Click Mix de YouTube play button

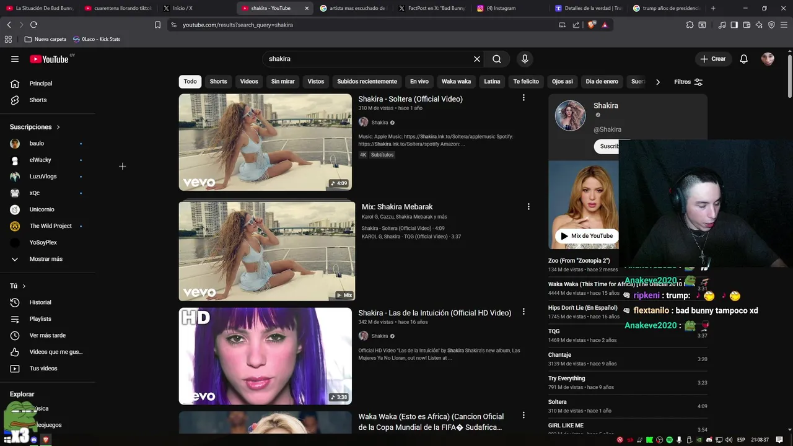(587, 236)
